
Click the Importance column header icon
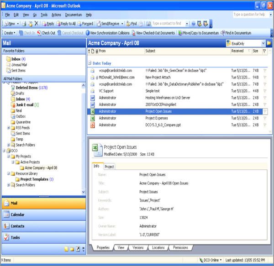coord(89,51)
